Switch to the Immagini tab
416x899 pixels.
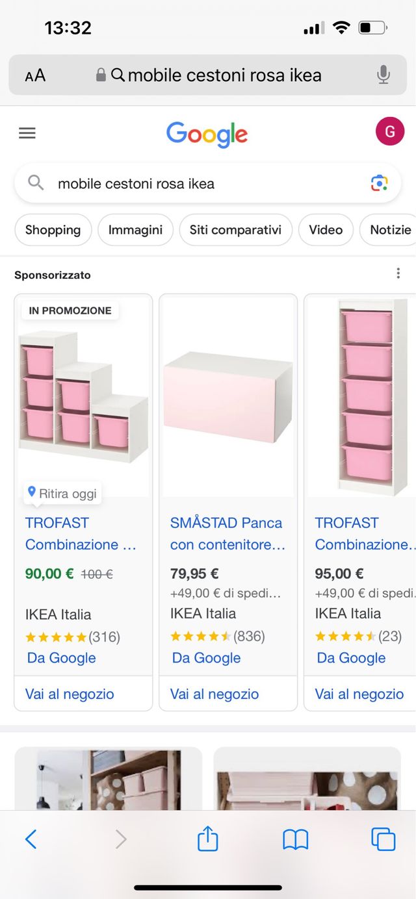click(x=135, y=230)
